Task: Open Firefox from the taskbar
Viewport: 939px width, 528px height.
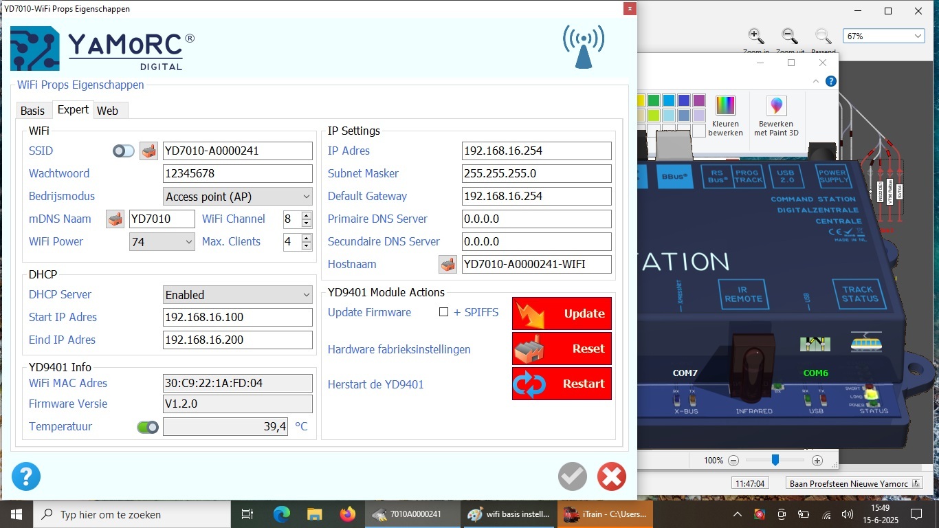Action: (x=348, y=514)
